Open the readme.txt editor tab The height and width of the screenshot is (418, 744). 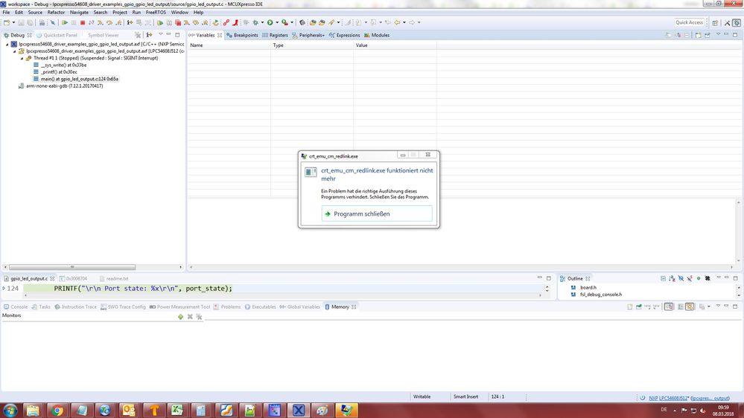(x=114, y=279)
